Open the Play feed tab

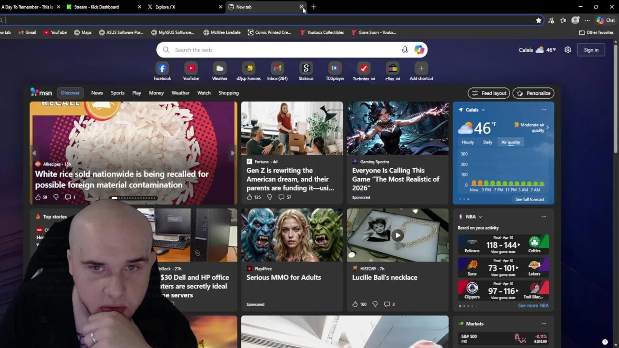[137, 93]
